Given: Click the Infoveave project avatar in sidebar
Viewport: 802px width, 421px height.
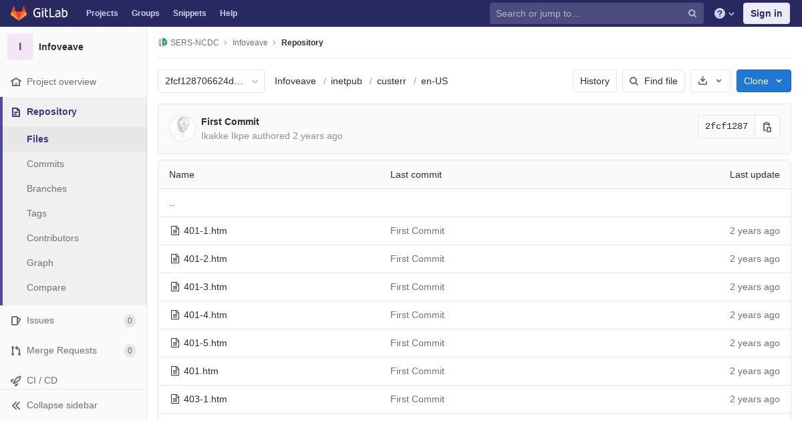Looking at the screenshot, I should (x=20, y=47).
